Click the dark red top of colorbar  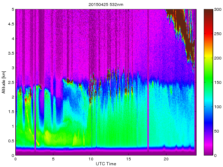(x=208, y=13)
